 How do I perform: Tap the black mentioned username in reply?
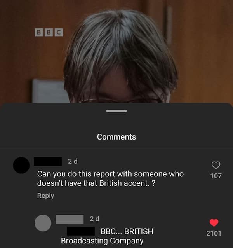click(81, 231)
